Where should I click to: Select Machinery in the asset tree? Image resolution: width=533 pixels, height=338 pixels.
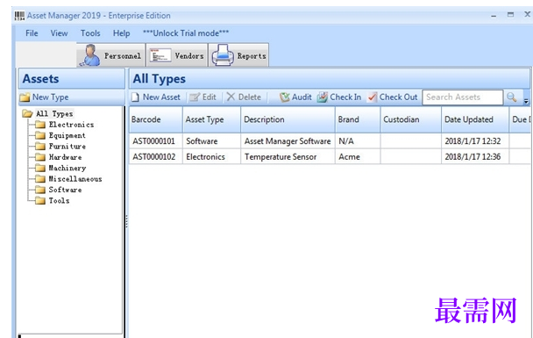coord(68,169)
